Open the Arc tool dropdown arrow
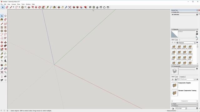200x112 pixels. click(x=19, y=7)
